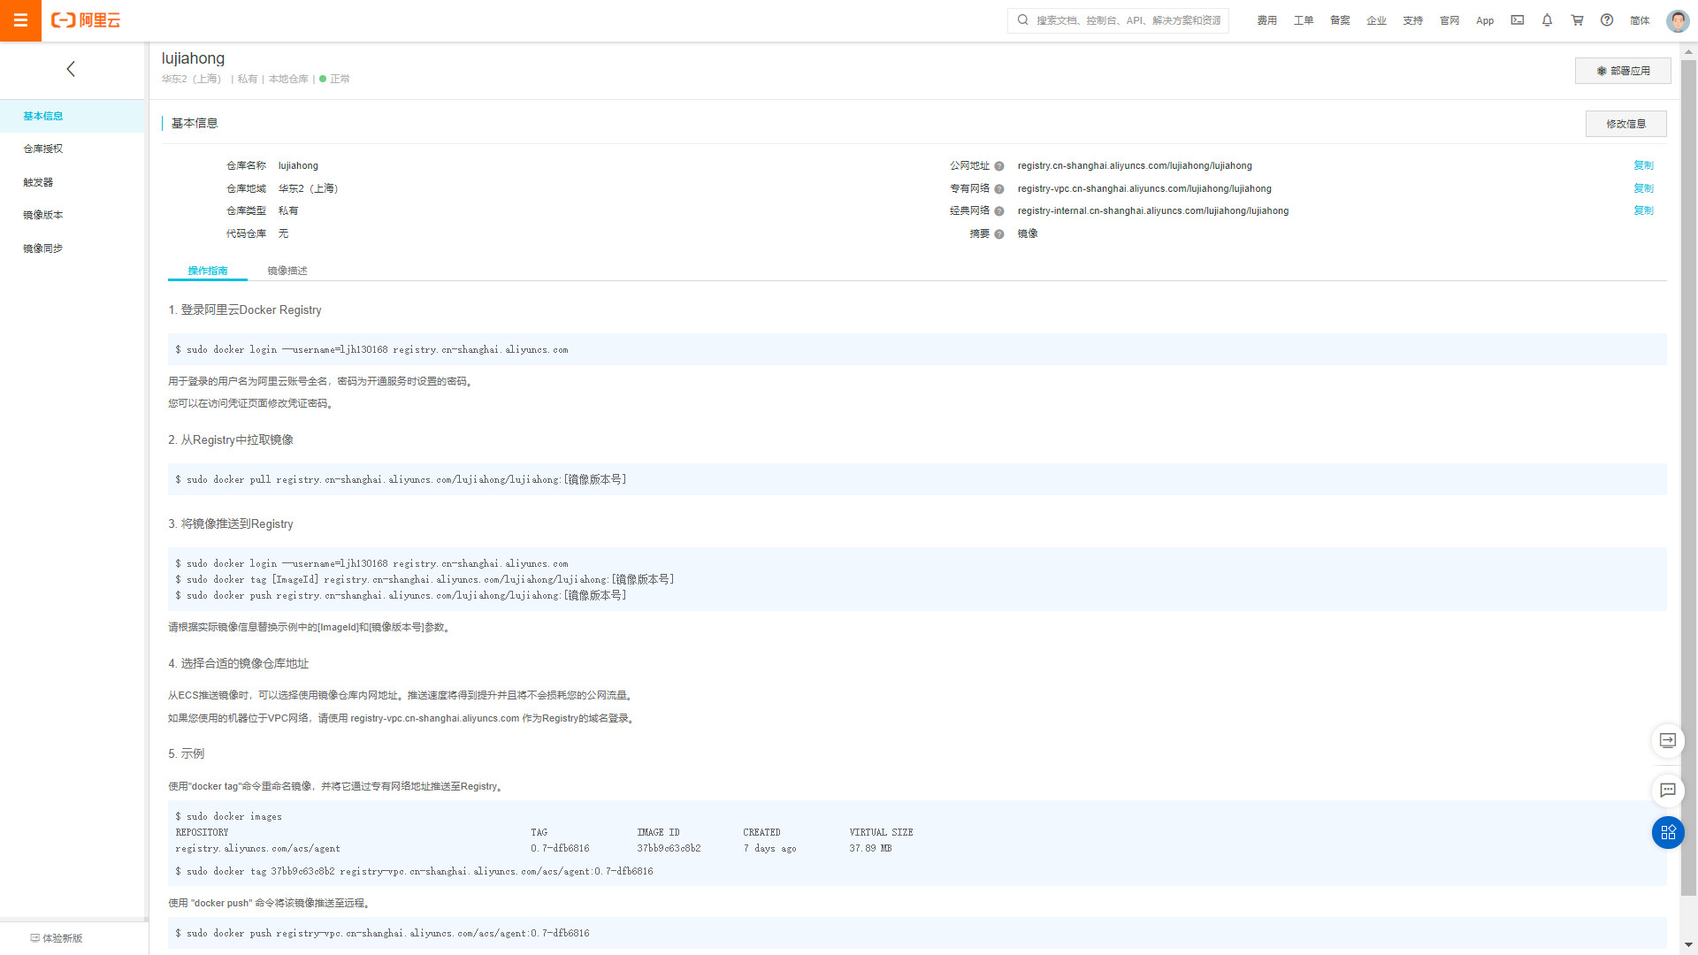Open the orange hamburger menu

click(20, 20)
